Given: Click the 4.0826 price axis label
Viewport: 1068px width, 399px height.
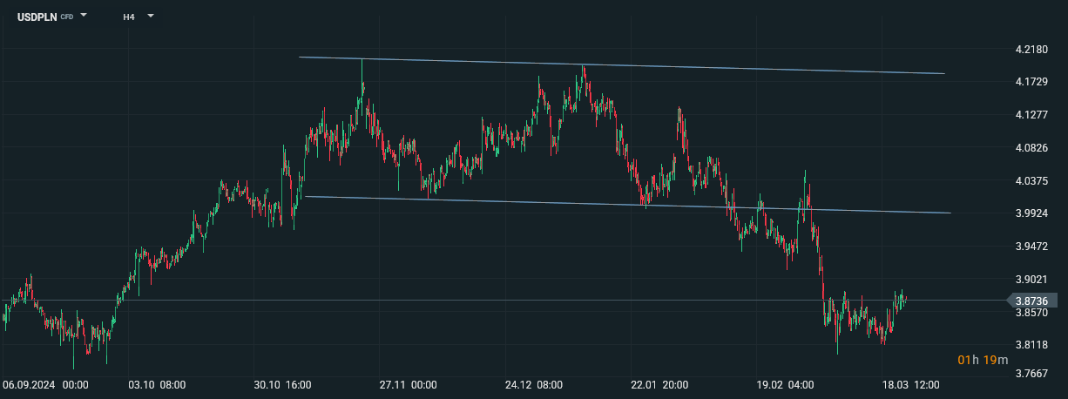Looking at the screenshot, I should (1031, 148).
